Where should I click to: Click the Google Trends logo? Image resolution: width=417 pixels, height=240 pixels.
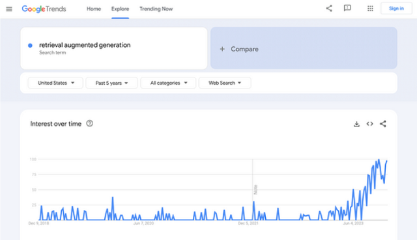tap(44, 8)
